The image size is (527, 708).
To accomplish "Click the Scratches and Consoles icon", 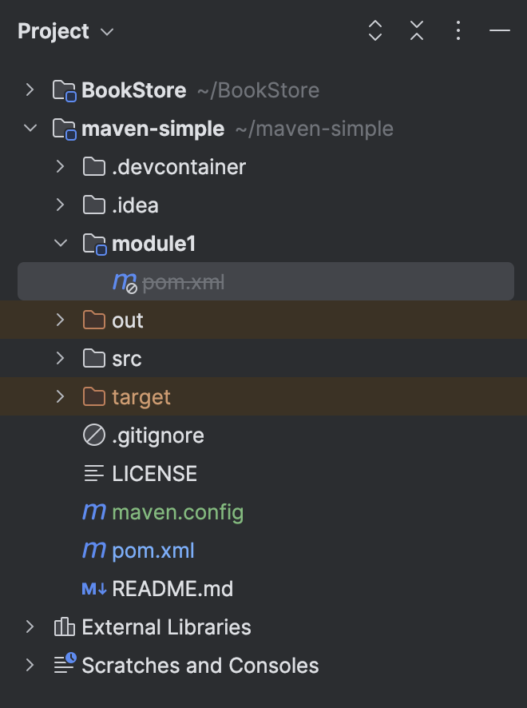I will tap(64, 665).
